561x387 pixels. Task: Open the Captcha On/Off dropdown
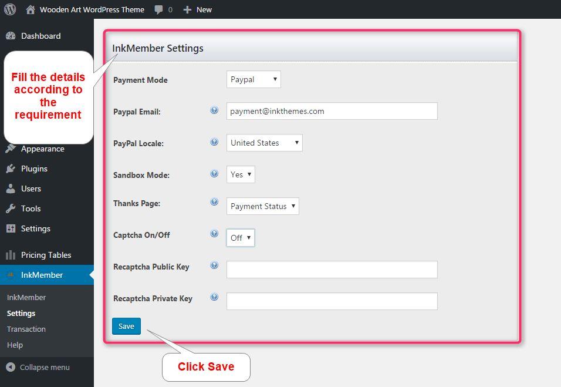coord(241,238)
